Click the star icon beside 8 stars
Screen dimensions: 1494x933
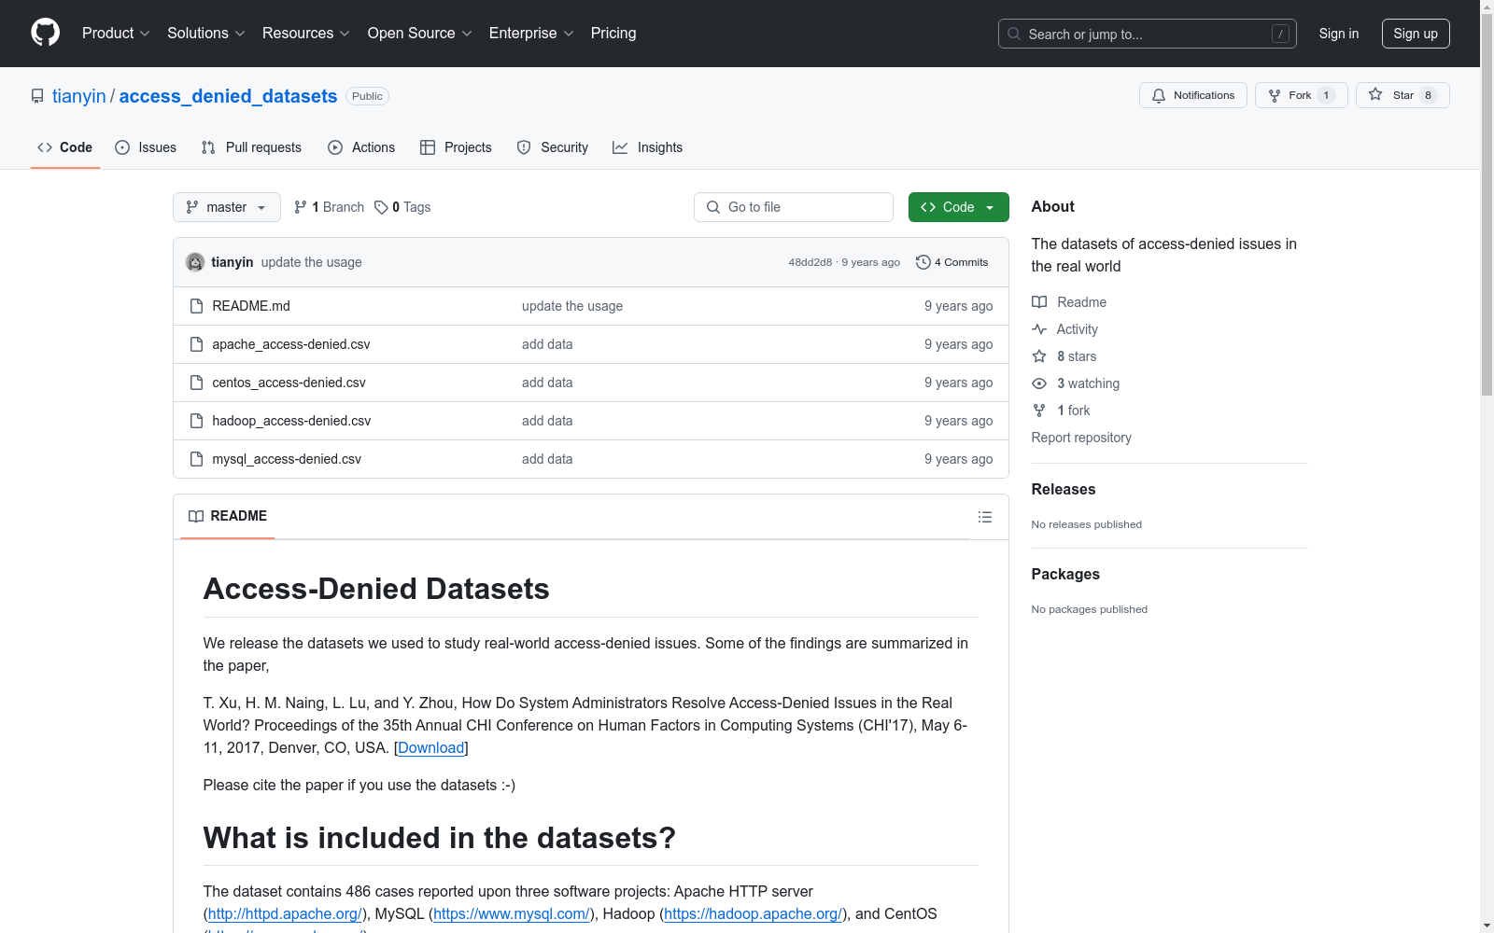(1039, 356)
